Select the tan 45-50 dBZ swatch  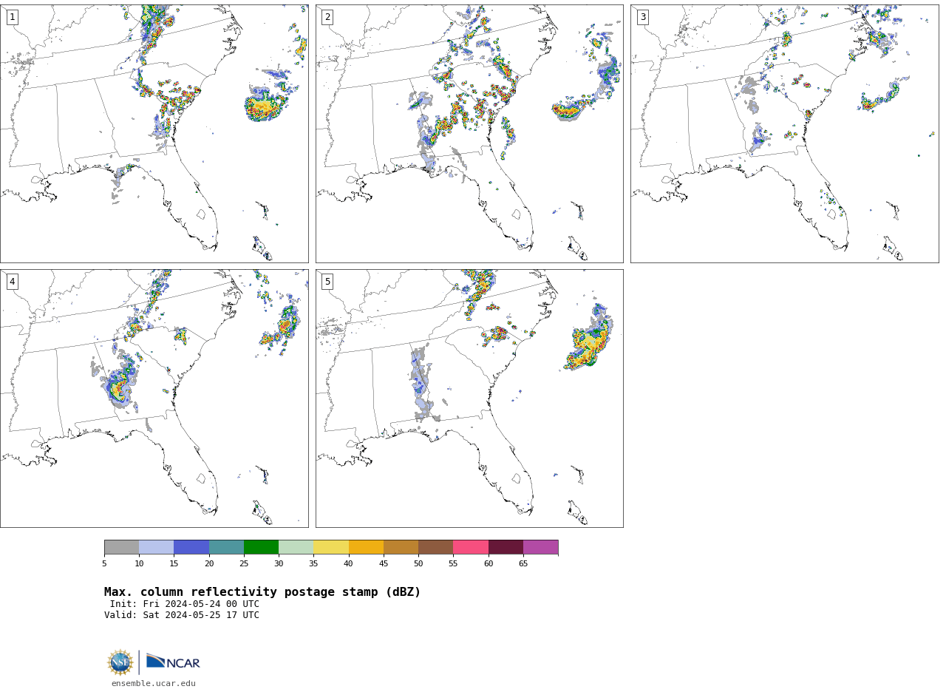point(401,547)
